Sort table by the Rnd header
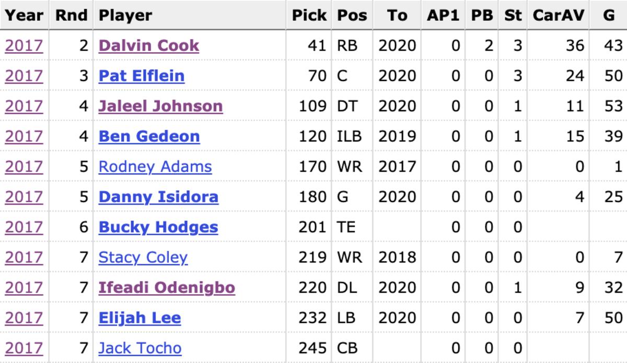 [72, 15]
